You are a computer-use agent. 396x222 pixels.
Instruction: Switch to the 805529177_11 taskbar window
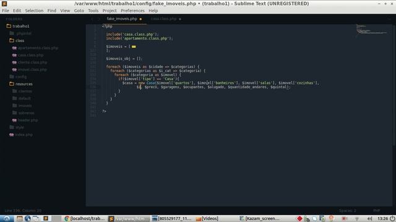[x=172, y=218]
